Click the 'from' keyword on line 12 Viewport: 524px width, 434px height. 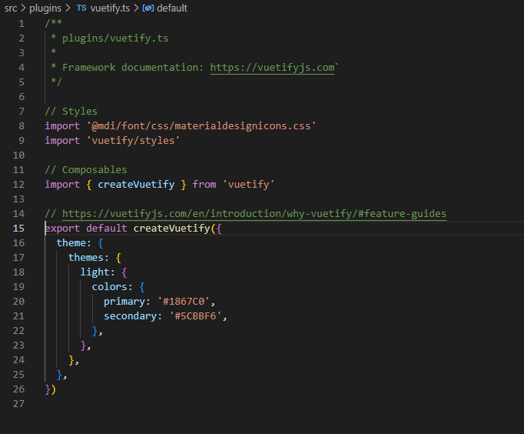coord(204,185)
